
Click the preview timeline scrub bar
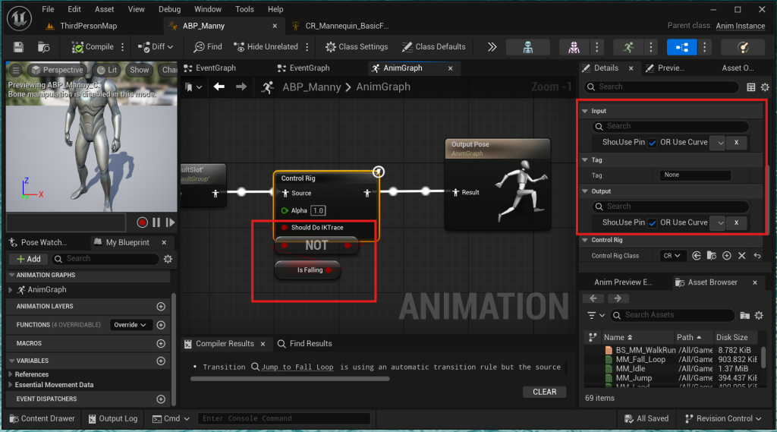(x=67, y=222)
